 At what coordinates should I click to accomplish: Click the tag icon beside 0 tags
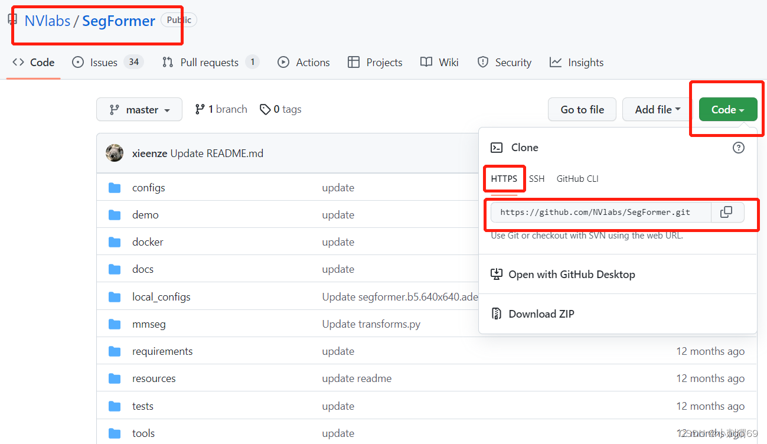265,109
